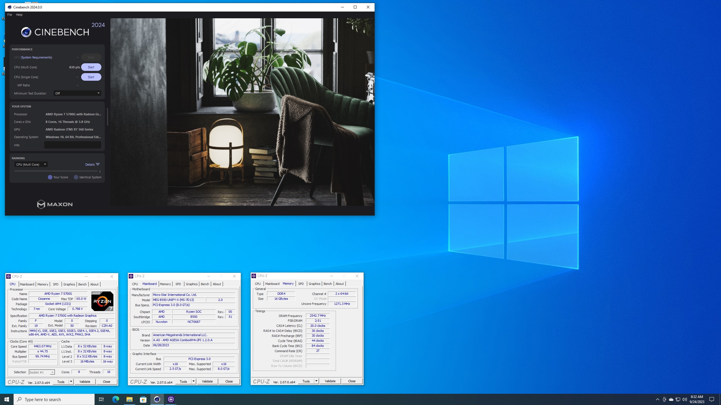Launch Microsoft Edge from the taskbar

[x=115, y=399]
